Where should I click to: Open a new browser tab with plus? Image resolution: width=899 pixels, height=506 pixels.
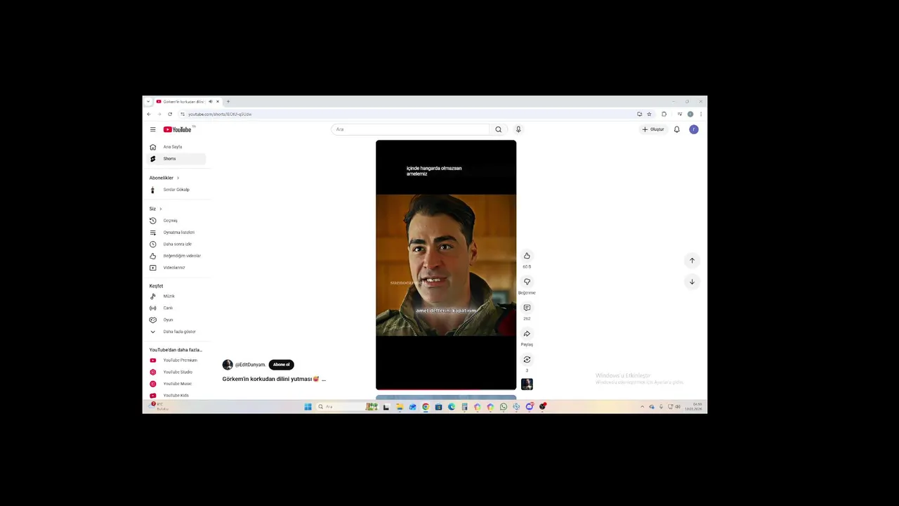pyautogui.click(x=228, y=102)
